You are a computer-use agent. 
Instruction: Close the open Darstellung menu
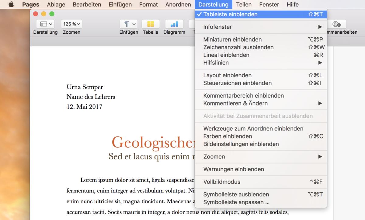pyautogui.click(x=214, y=4)
